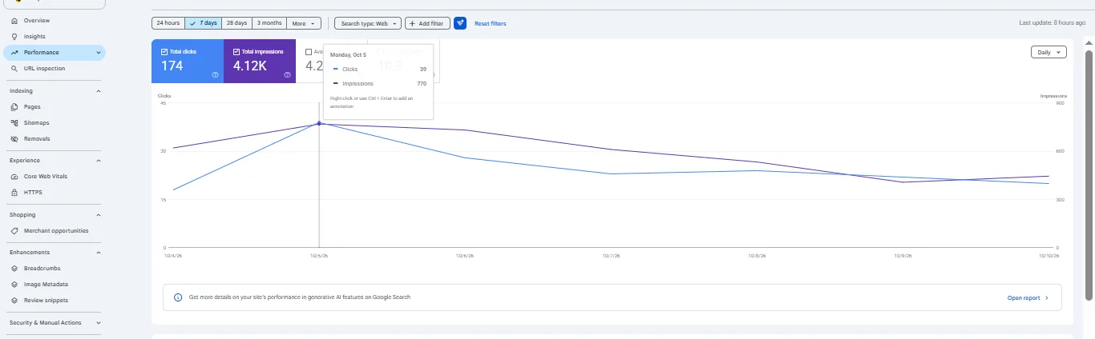The width and height of the screenshot is (1095, 339).
Task: Click the Oct 5 data point on chart
Action: tap(319, 123)
